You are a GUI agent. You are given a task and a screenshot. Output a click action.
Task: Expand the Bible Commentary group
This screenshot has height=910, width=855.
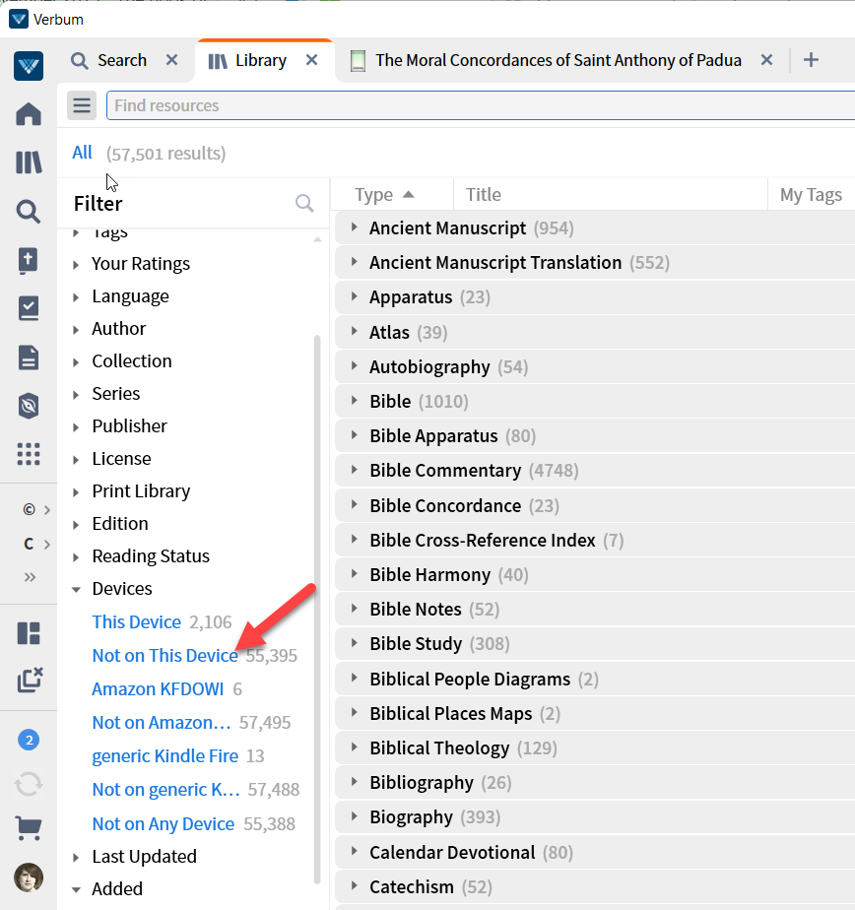[x=354, y=470]
